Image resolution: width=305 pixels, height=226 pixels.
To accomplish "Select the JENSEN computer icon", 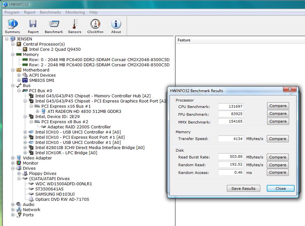I will pyautogui.click(x=13, y=39).
